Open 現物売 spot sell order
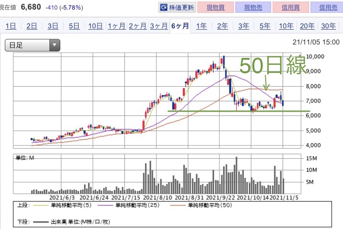 click(253, 7)
